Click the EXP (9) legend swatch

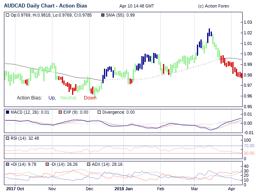click(x=60, y=112)
